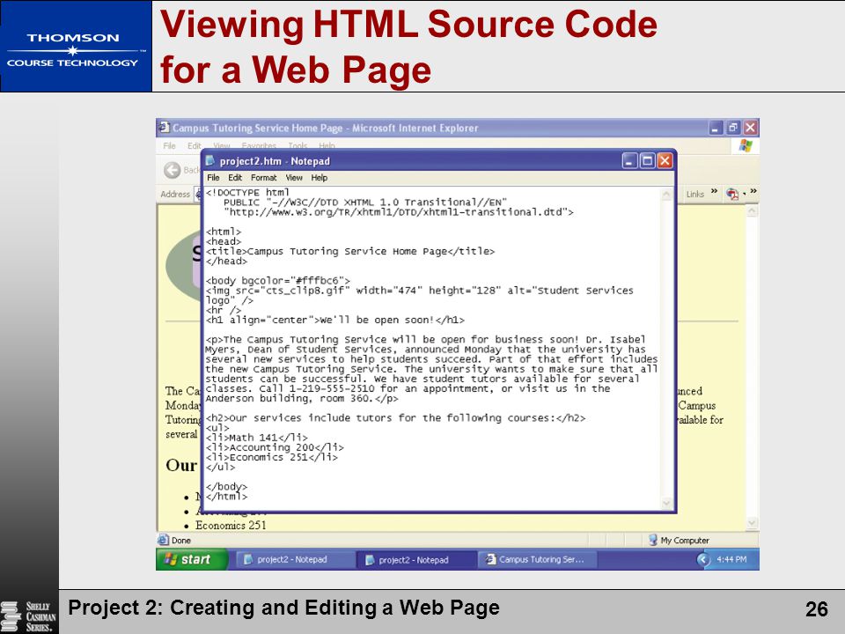
Task: Click the body bgcolor line in Notepad
Action: [277, 280]
